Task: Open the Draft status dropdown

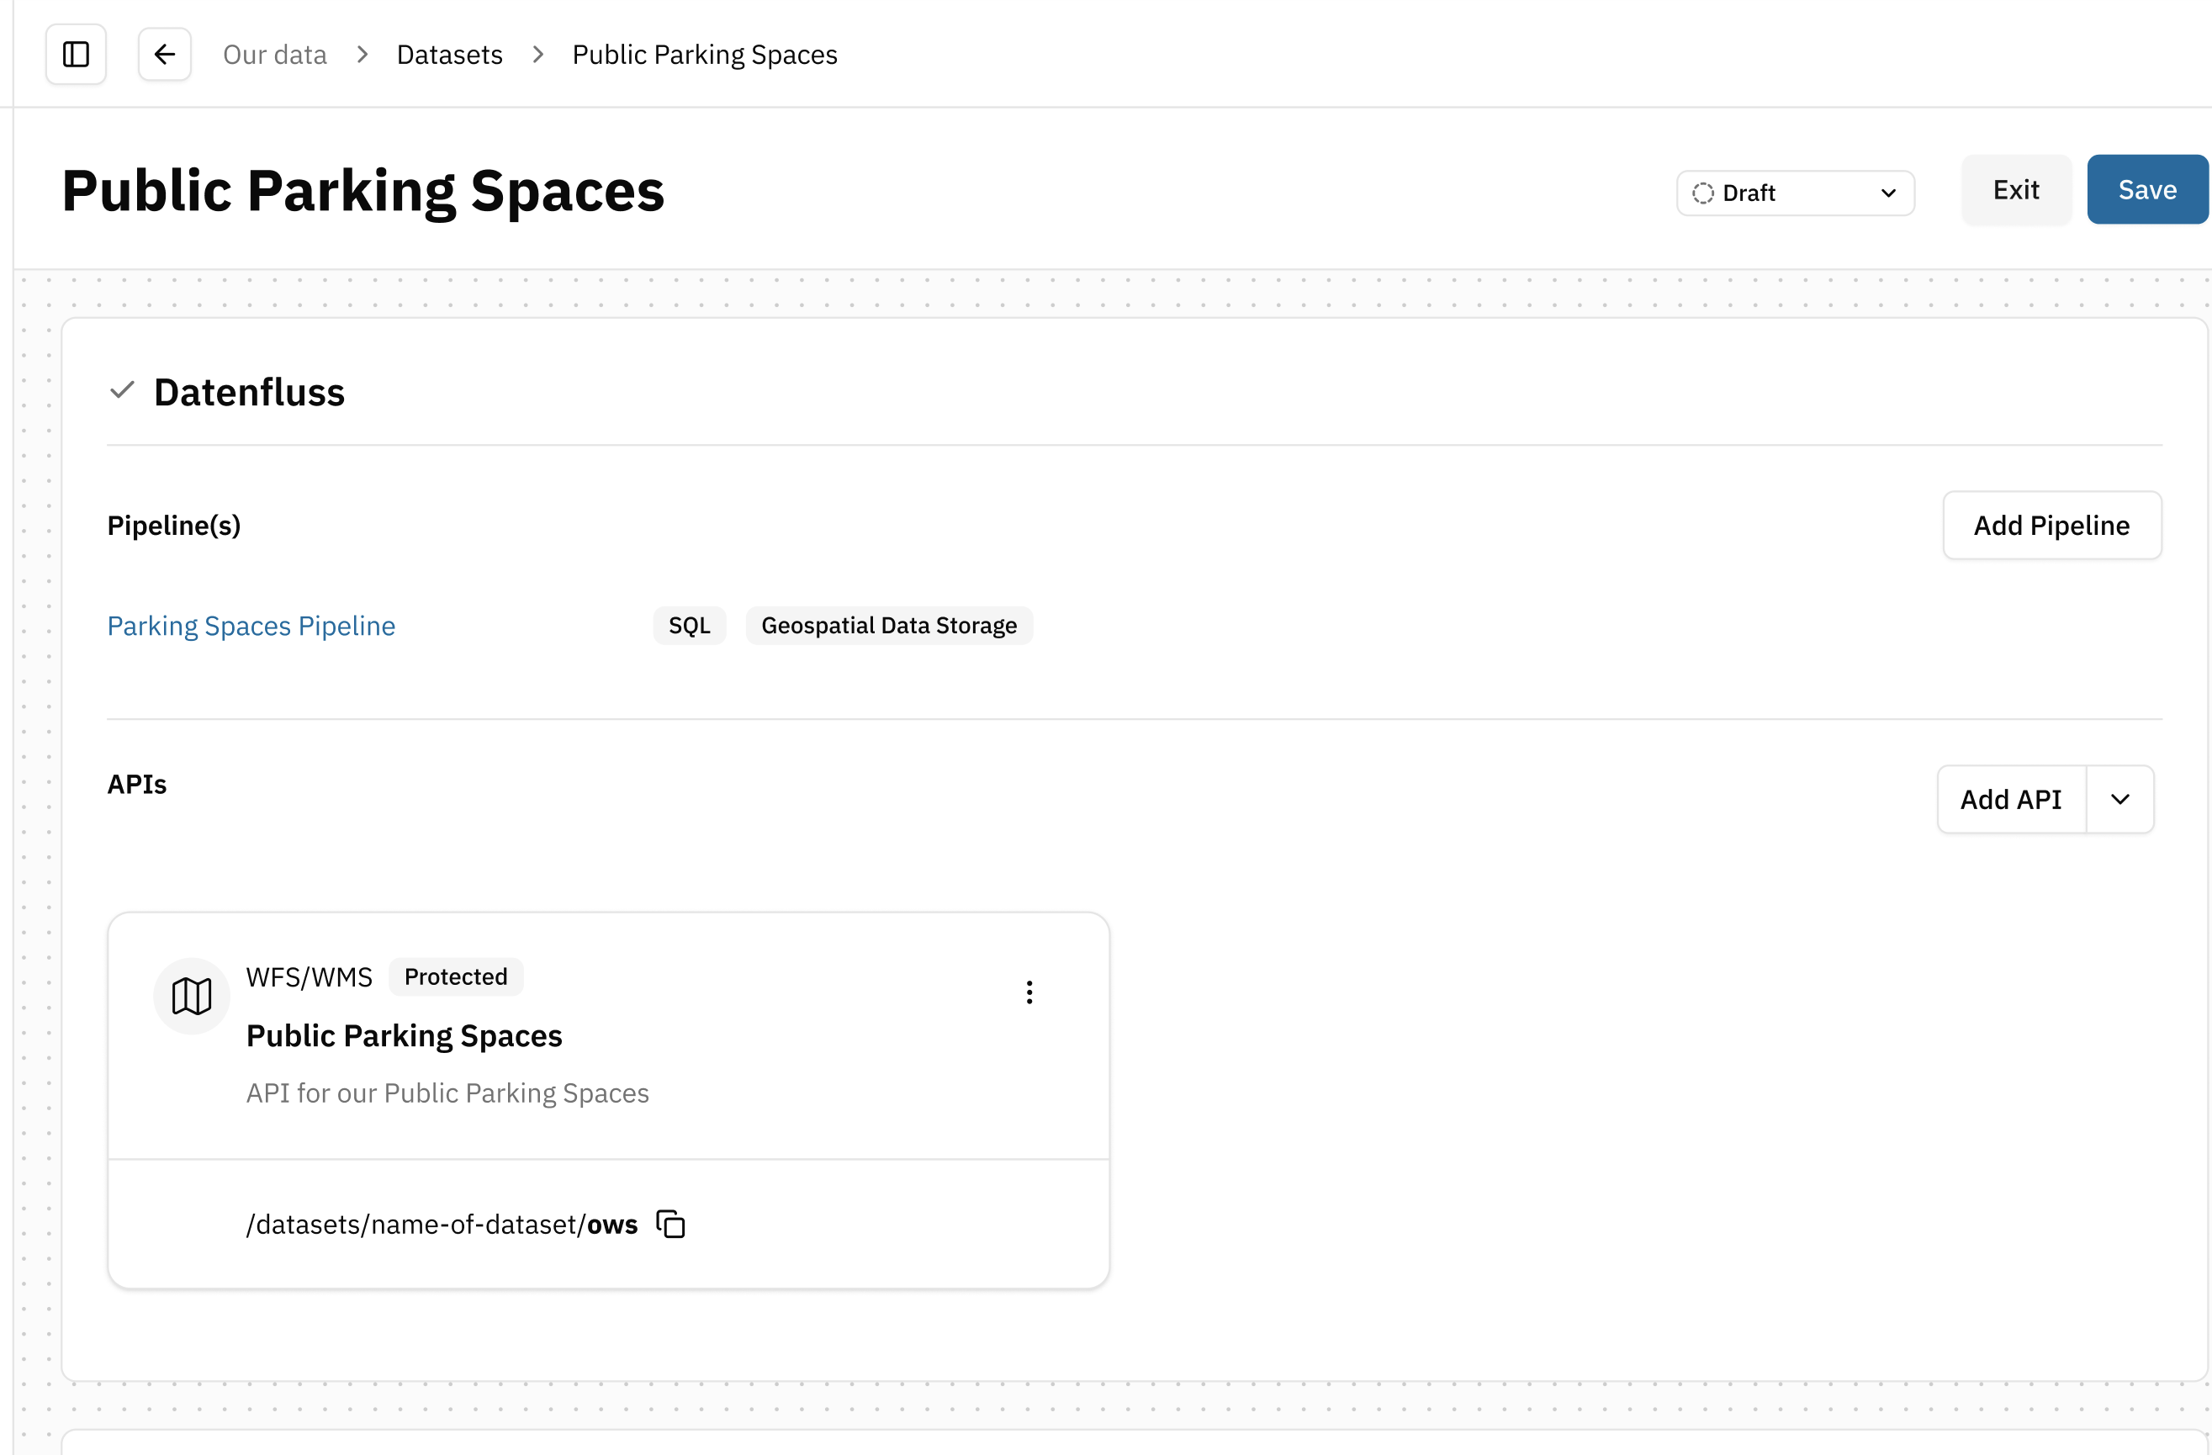Action: 1795,193
